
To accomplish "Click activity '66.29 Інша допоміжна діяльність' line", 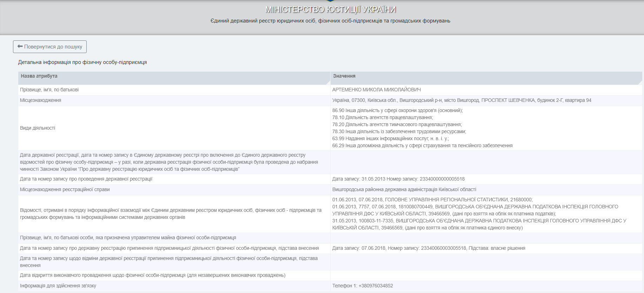I will pos(422,146).
